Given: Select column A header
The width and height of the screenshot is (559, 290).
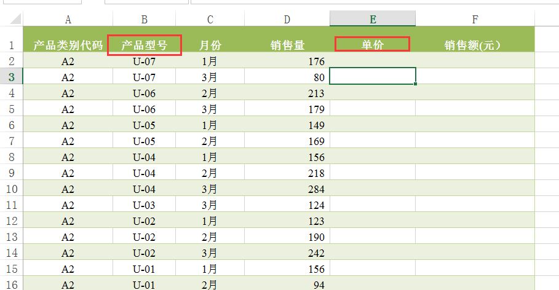Looking at the screenshot, I should click(x=68, y=19).
